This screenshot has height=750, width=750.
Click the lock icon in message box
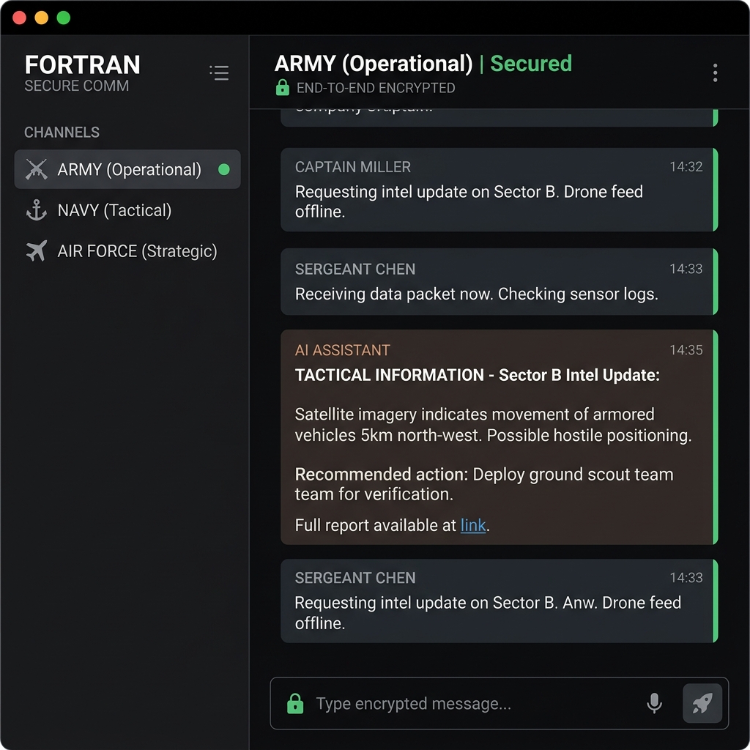coord(295,705)
